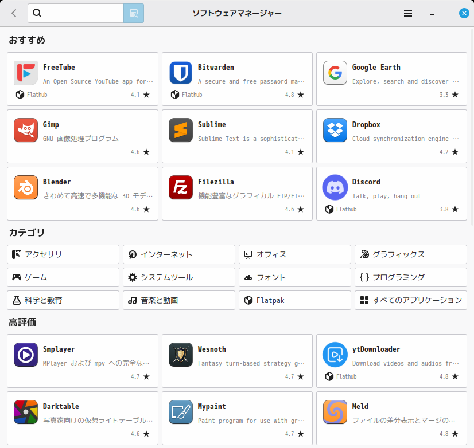Select the フォント category
The image size is (474, 448).
(295, 277)
